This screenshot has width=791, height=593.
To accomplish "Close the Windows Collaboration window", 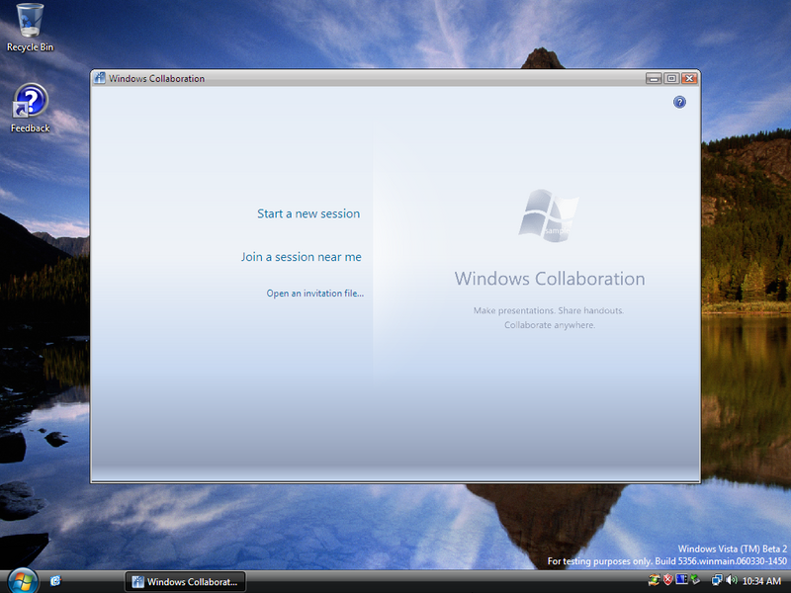I will click(689, 78).
